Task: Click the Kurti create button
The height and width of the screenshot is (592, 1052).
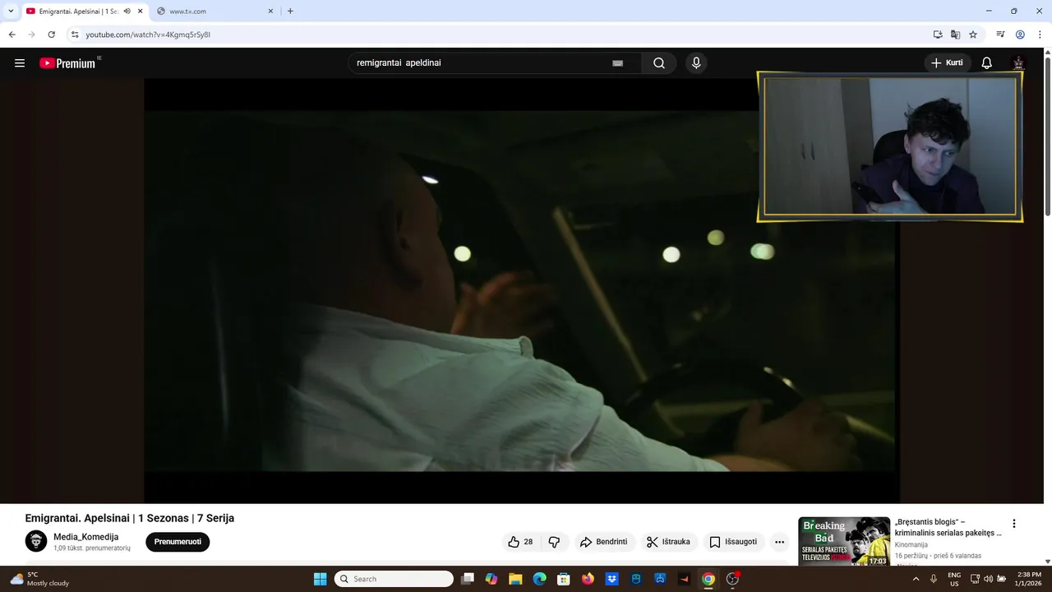Action: (948, 63)
